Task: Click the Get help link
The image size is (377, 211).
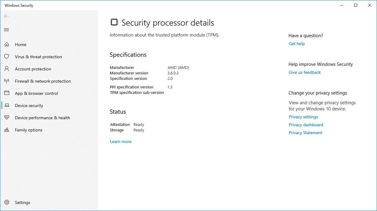Action: coord(297,44)
